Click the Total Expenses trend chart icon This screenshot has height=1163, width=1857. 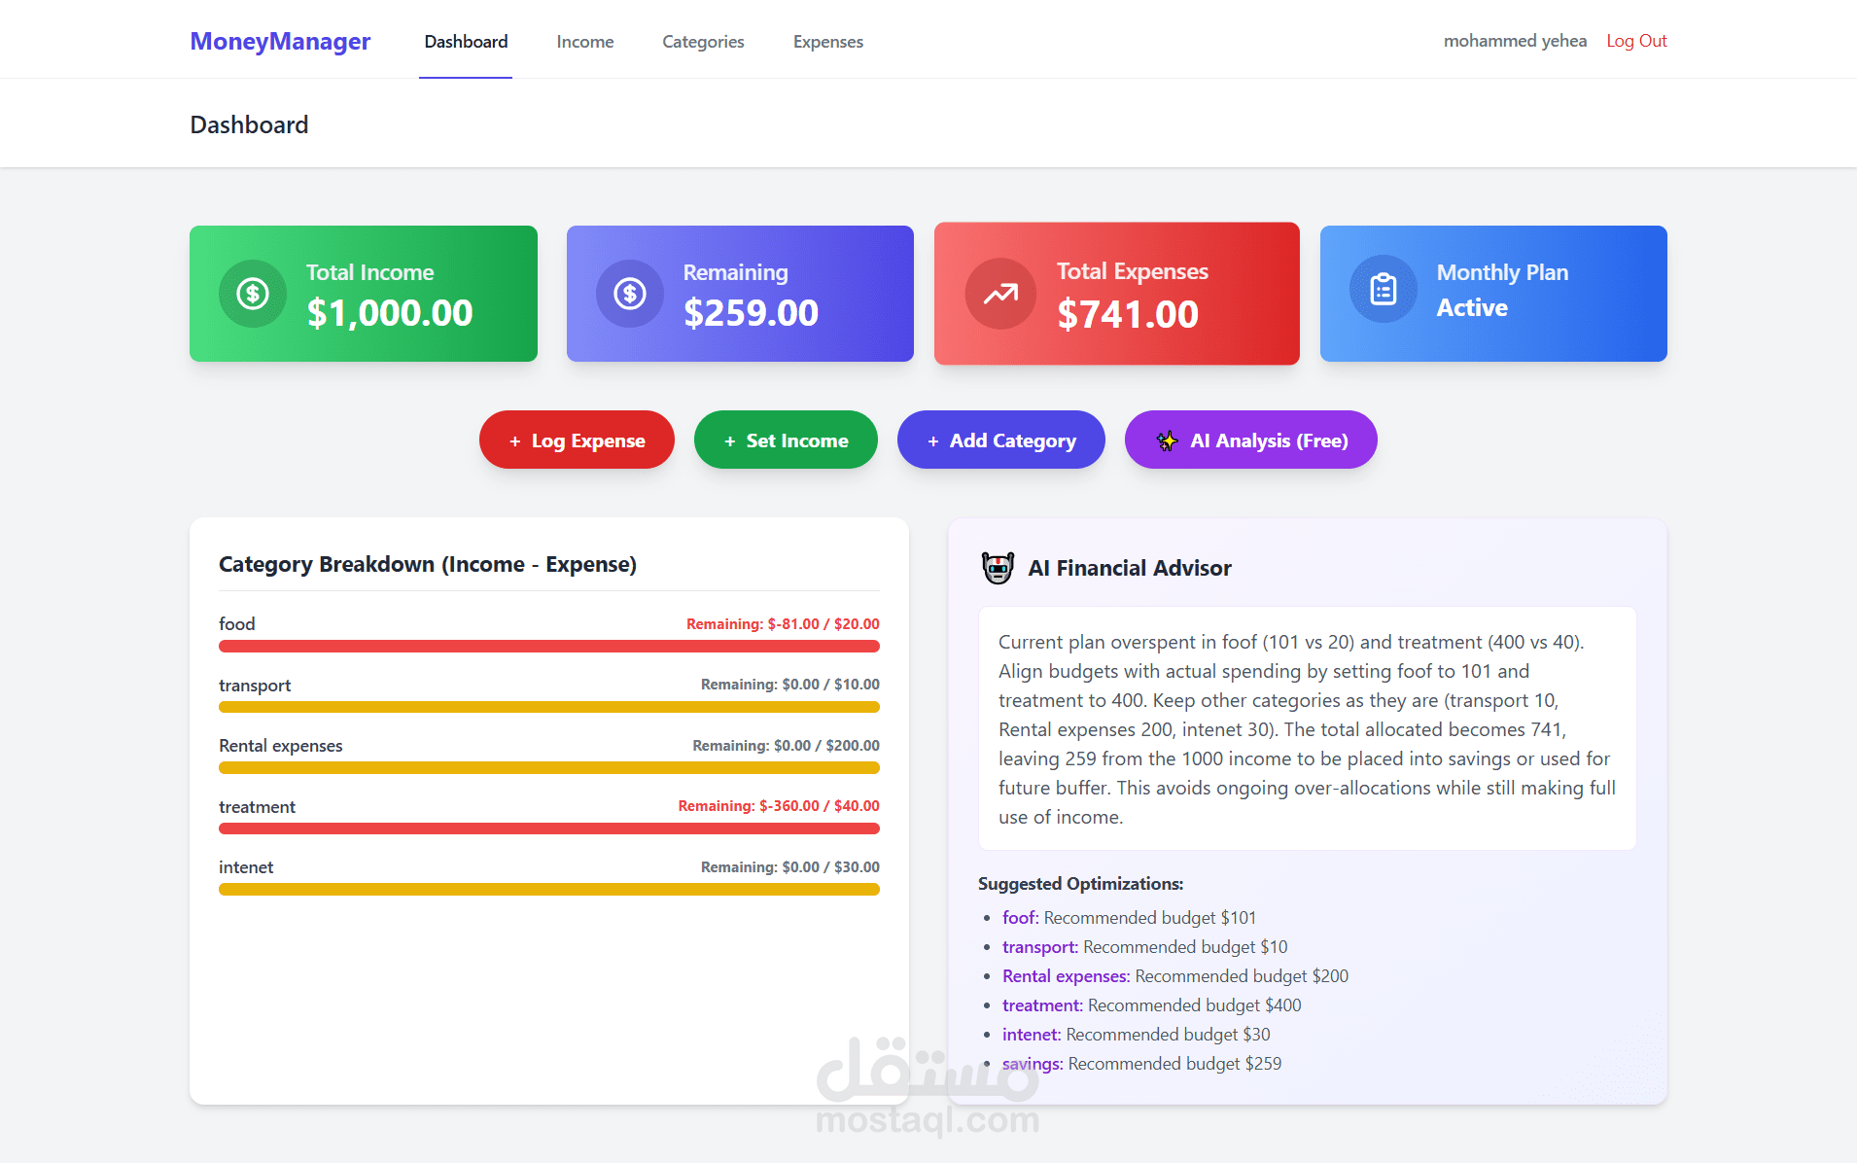tap(999, 293)
